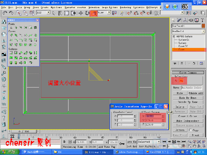Open the All selection filter dropdown
Screen dimensions: 207x155
[x=48, y=12]
